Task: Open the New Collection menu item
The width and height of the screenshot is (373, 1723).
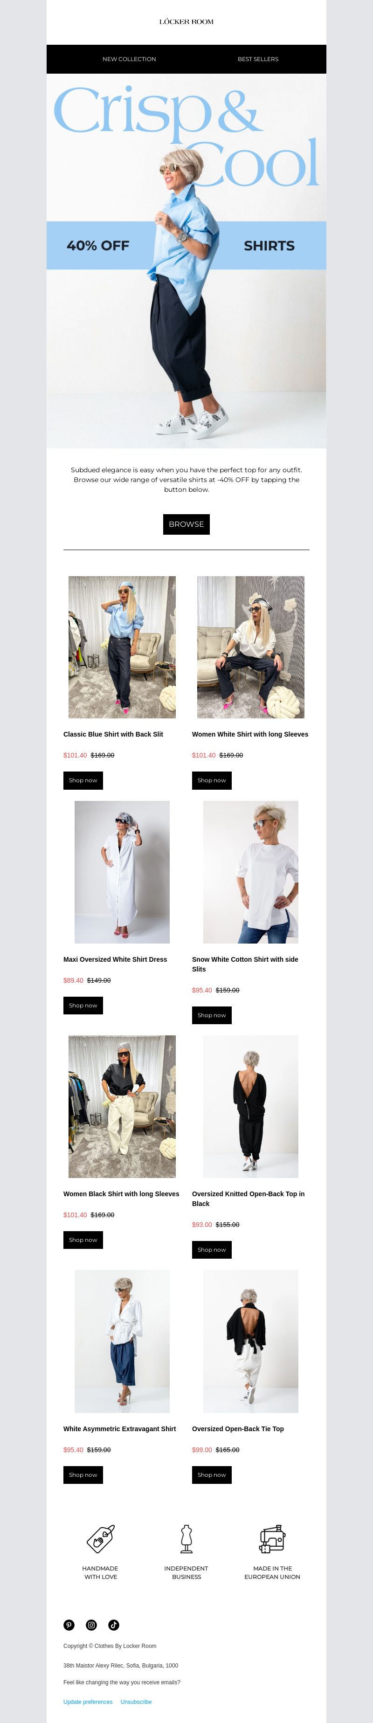Action: [x=129, y=59]
